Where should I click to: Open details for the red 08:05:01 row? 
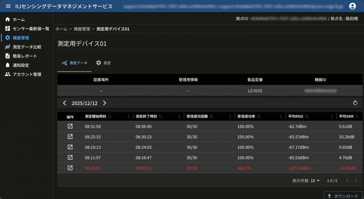click(x=70, y=168)
